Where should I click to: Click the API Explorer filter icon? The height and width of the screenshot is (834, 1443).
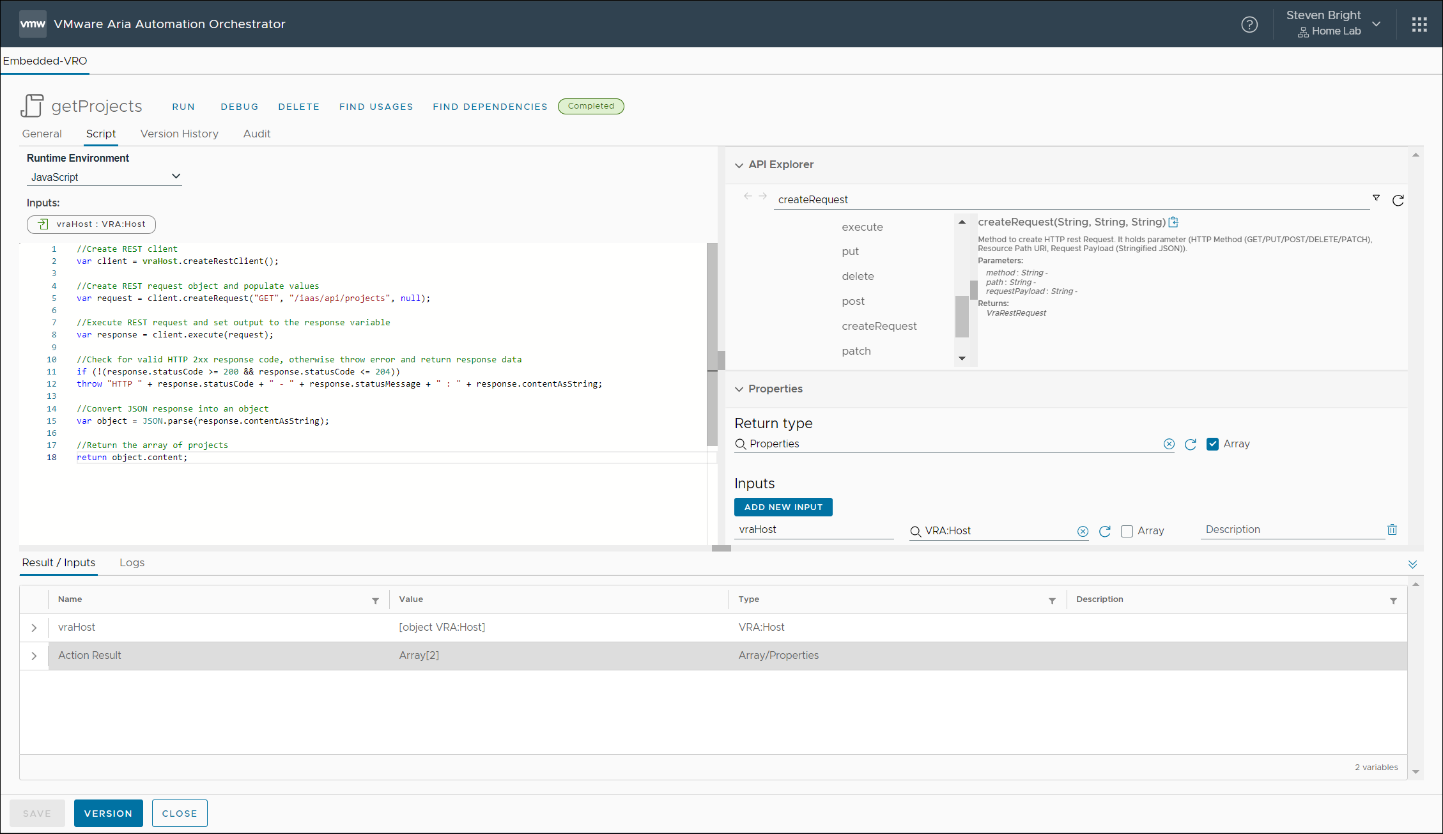tap(1376, 198)
